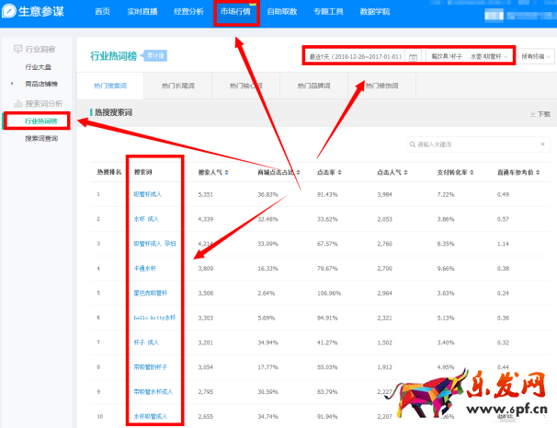Expand 商品店铺榜 in sidebar

[x=41, y=83]
